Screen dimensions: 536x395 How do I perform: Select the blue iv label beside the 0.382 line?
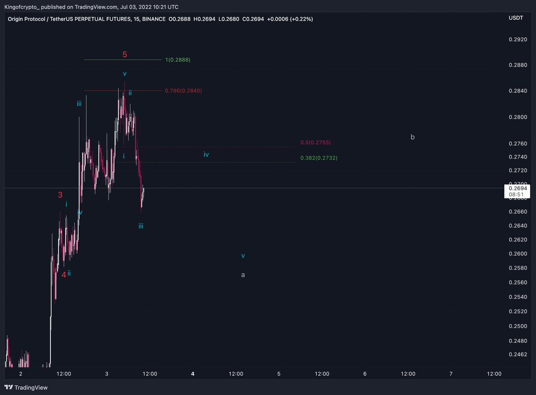(206, 154)
